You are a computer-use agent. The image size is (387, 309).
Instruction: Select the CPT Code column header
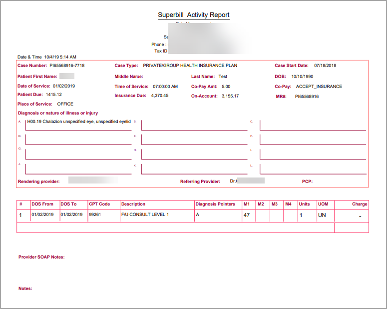99,204
